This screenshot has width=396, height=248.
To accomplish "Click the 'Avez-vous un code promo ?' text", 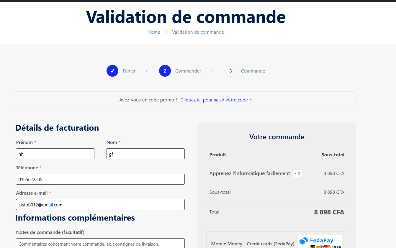I will click(148, 100).
